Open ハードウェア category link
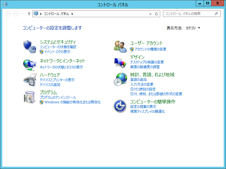226x169 pixels. coord(50,75)
